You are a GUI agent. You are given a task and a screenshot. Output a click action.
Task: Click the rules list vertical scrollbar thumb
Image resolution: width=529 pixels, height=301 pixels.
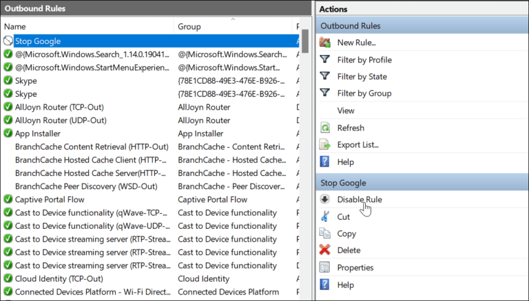click(304, 43)
